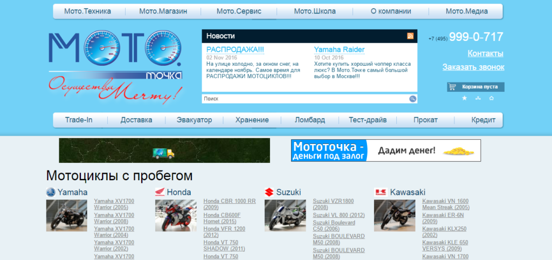Open Kawasaki KLE 650 VERSYS (2009) listing

click(x=445, y=245)
